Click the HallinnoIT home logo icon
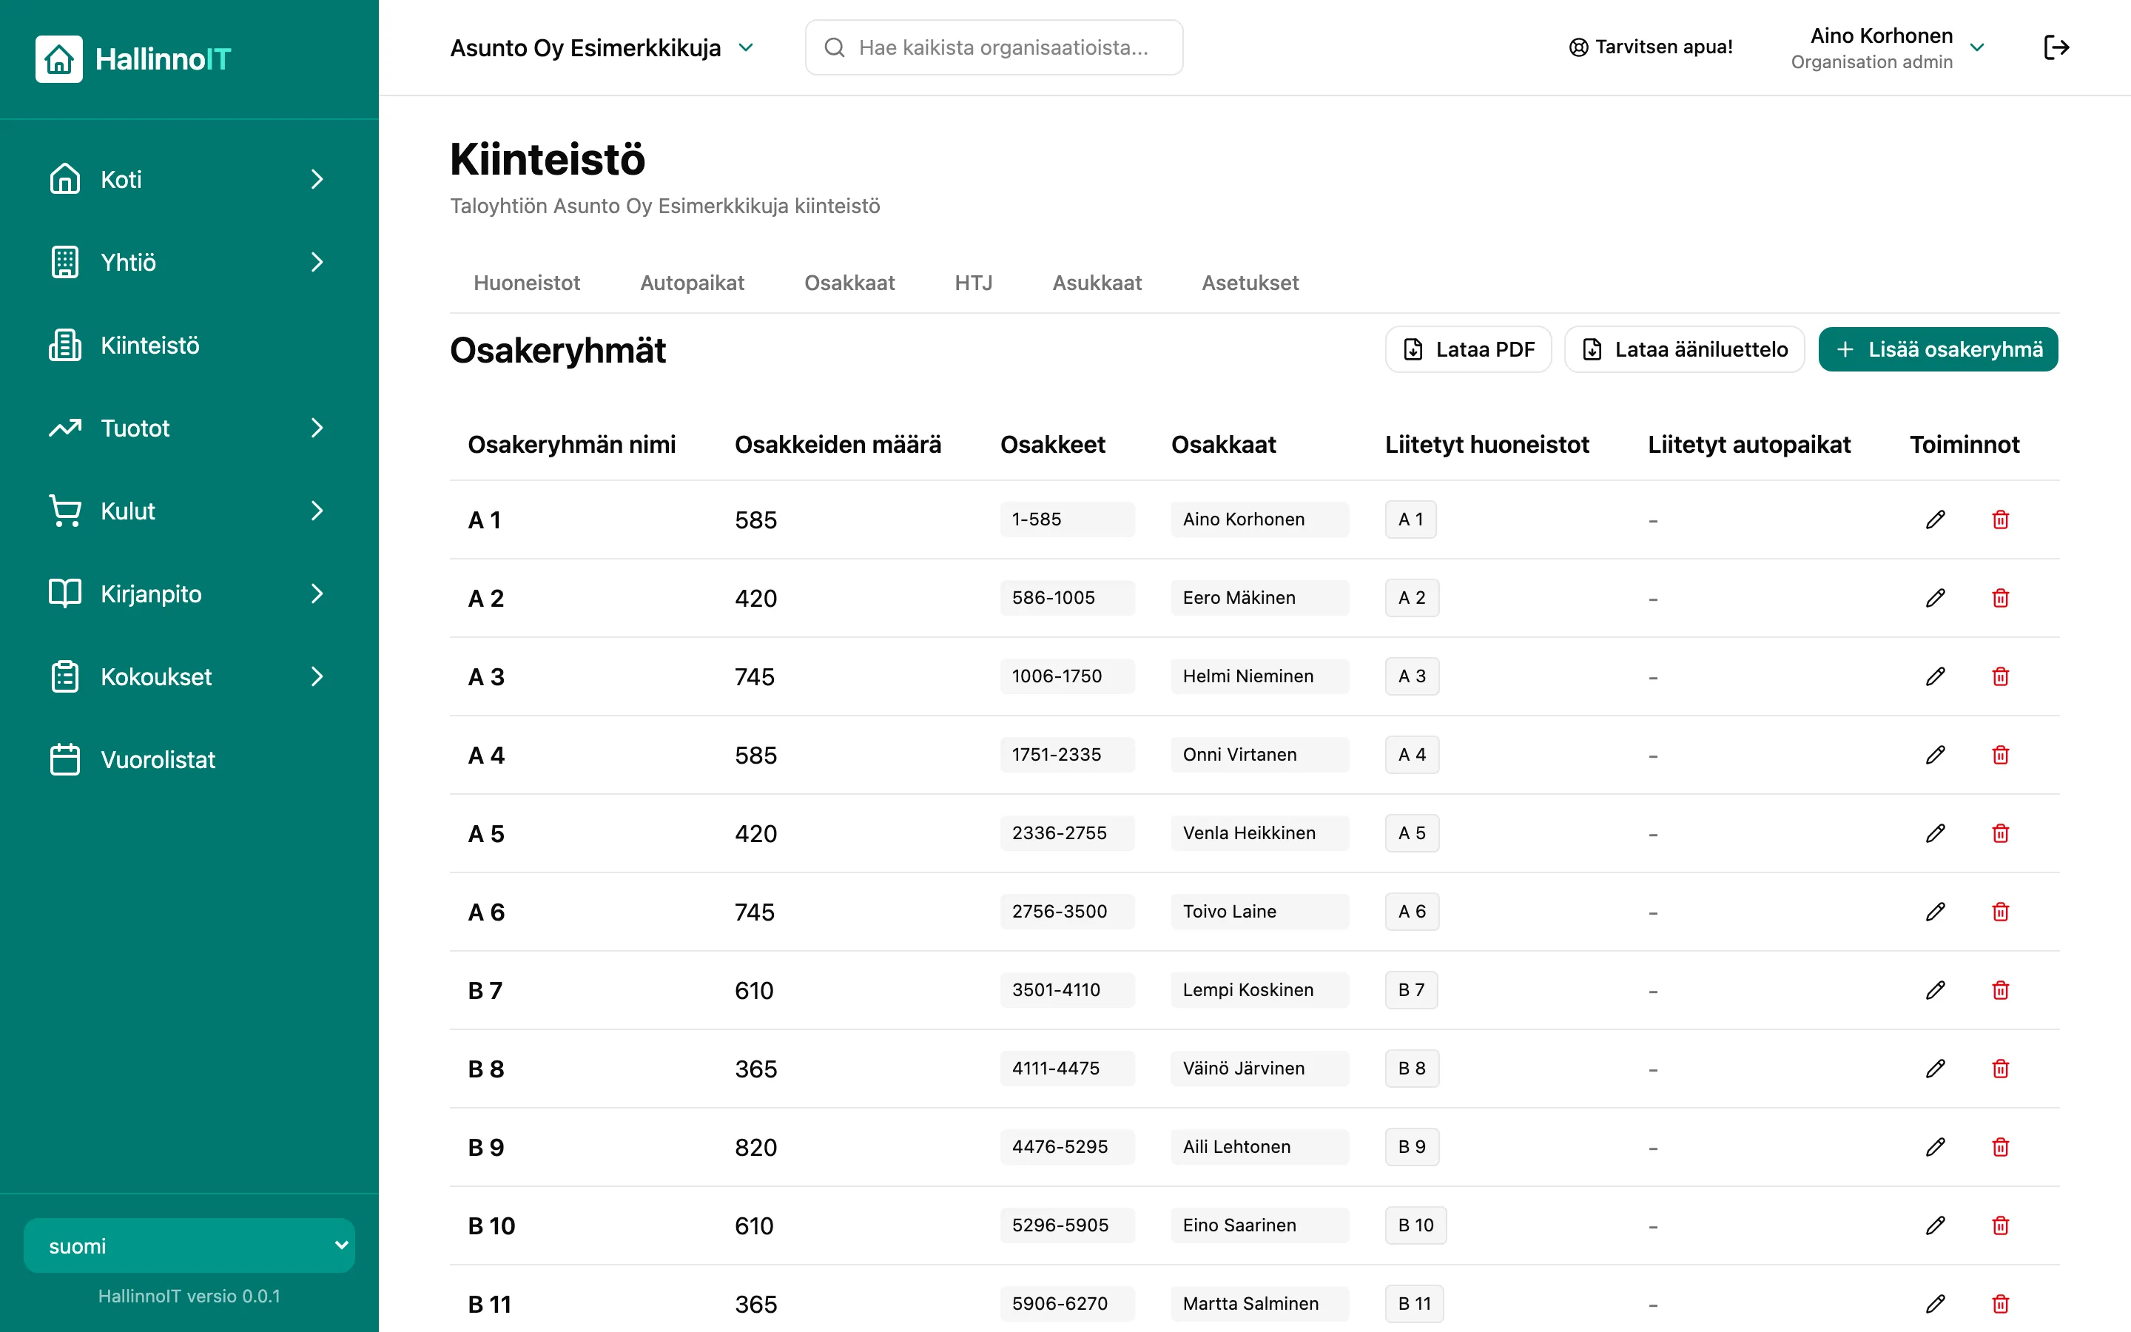Image resolution: width=2131 pixels, height=1332 pixels. 59,59
